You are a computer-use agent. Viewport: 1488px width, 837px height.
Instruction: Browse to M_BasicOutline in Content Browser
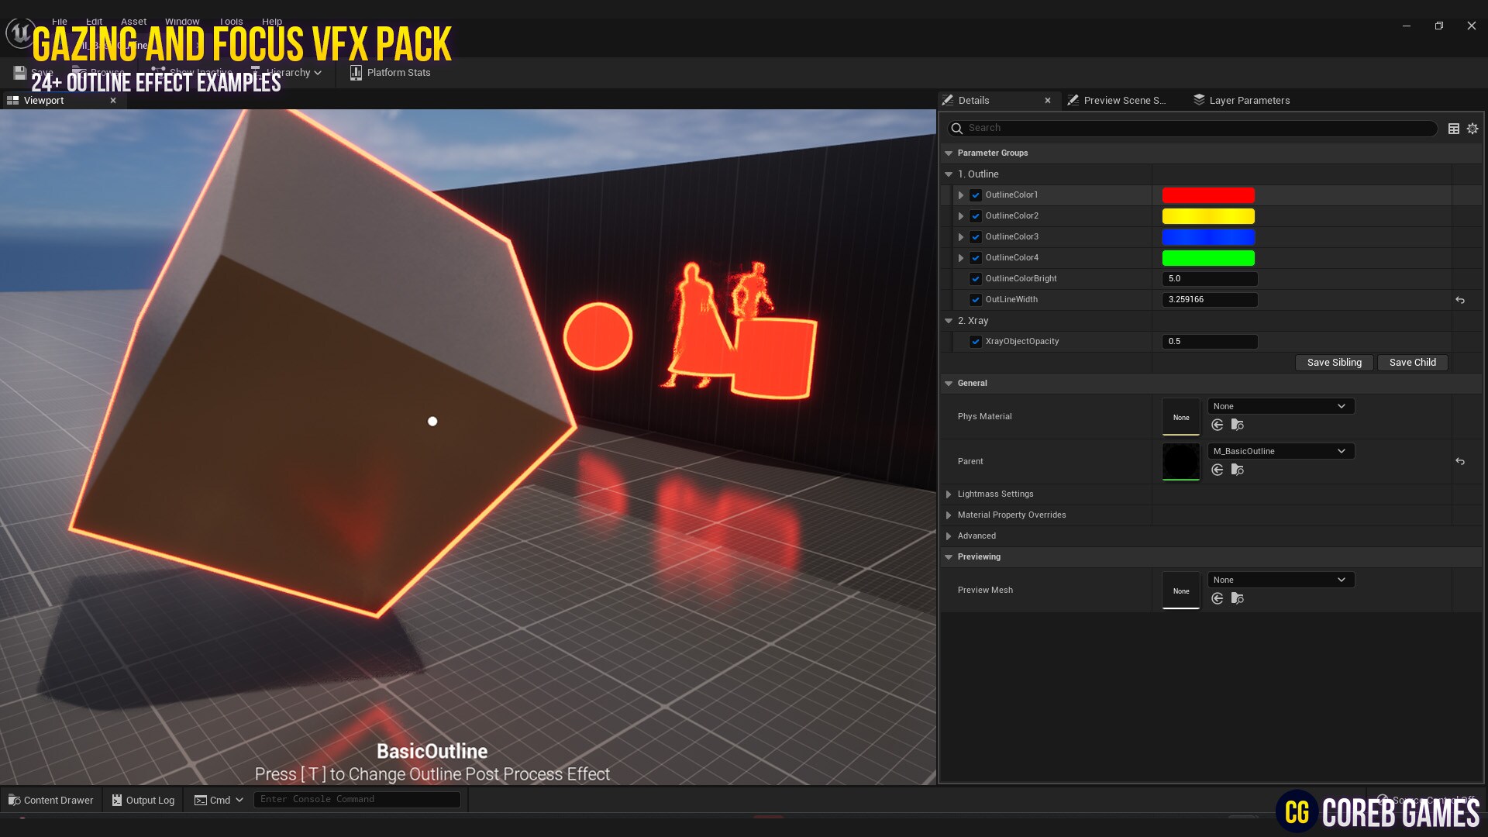pos(1237,470)
